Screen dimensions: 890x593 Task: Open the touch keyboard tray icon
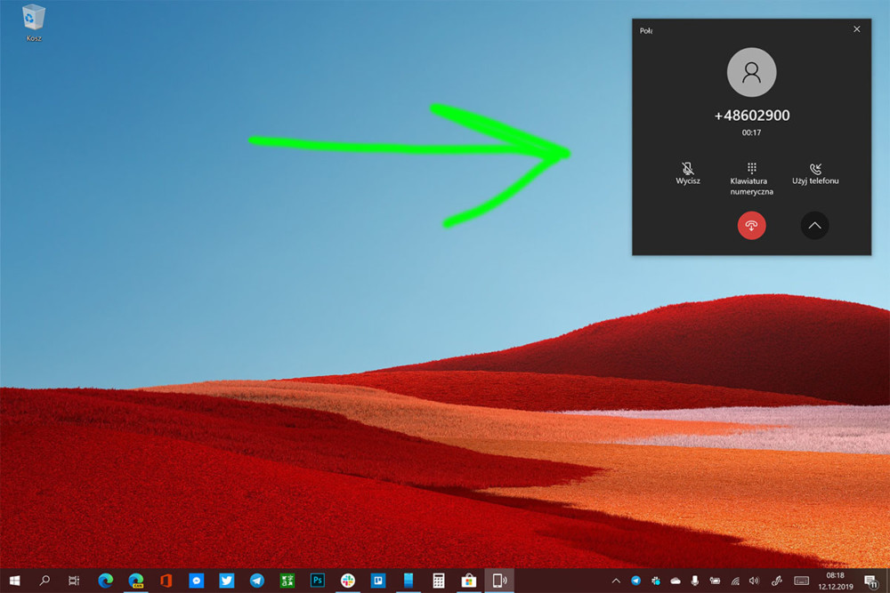(802, 581)
